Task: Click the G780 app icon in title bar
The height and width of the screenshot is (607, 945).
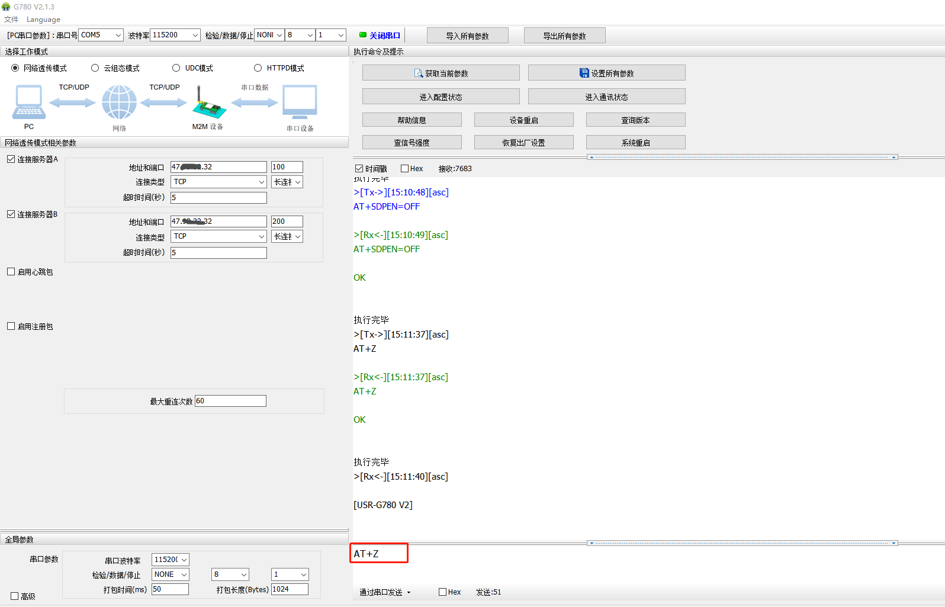Action: point(6,7)
